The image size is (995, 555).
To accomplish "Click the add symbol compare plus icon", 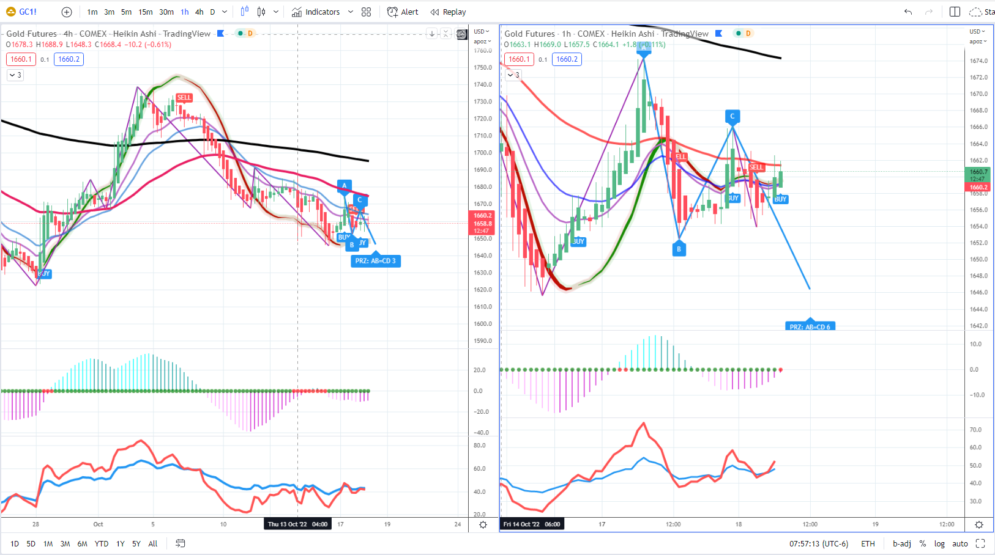I will [67, 12].
